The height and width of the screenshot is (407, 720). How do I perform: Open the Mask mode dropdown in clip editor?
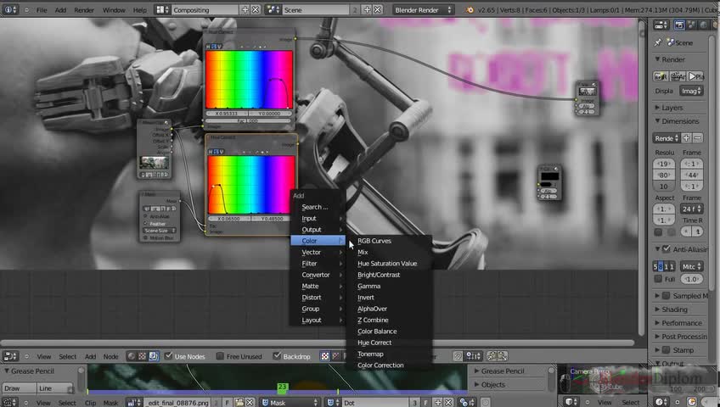click(290, 403)
